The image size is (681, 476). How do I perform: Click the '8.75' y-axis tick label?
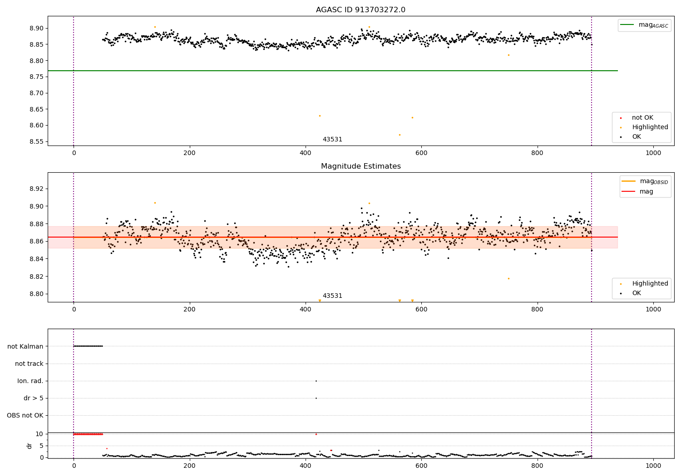[36, 77]
